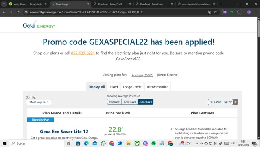Select the Recommended plans tab
Screen dimensions: 260x147
[x=157, y=87]
